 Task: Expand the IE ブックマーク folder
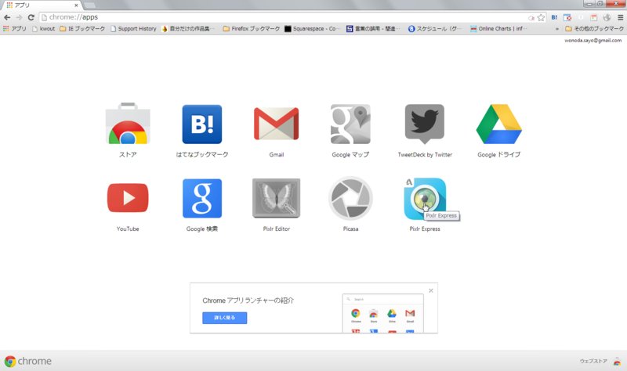pyautogui.click(x=82, y=29)
